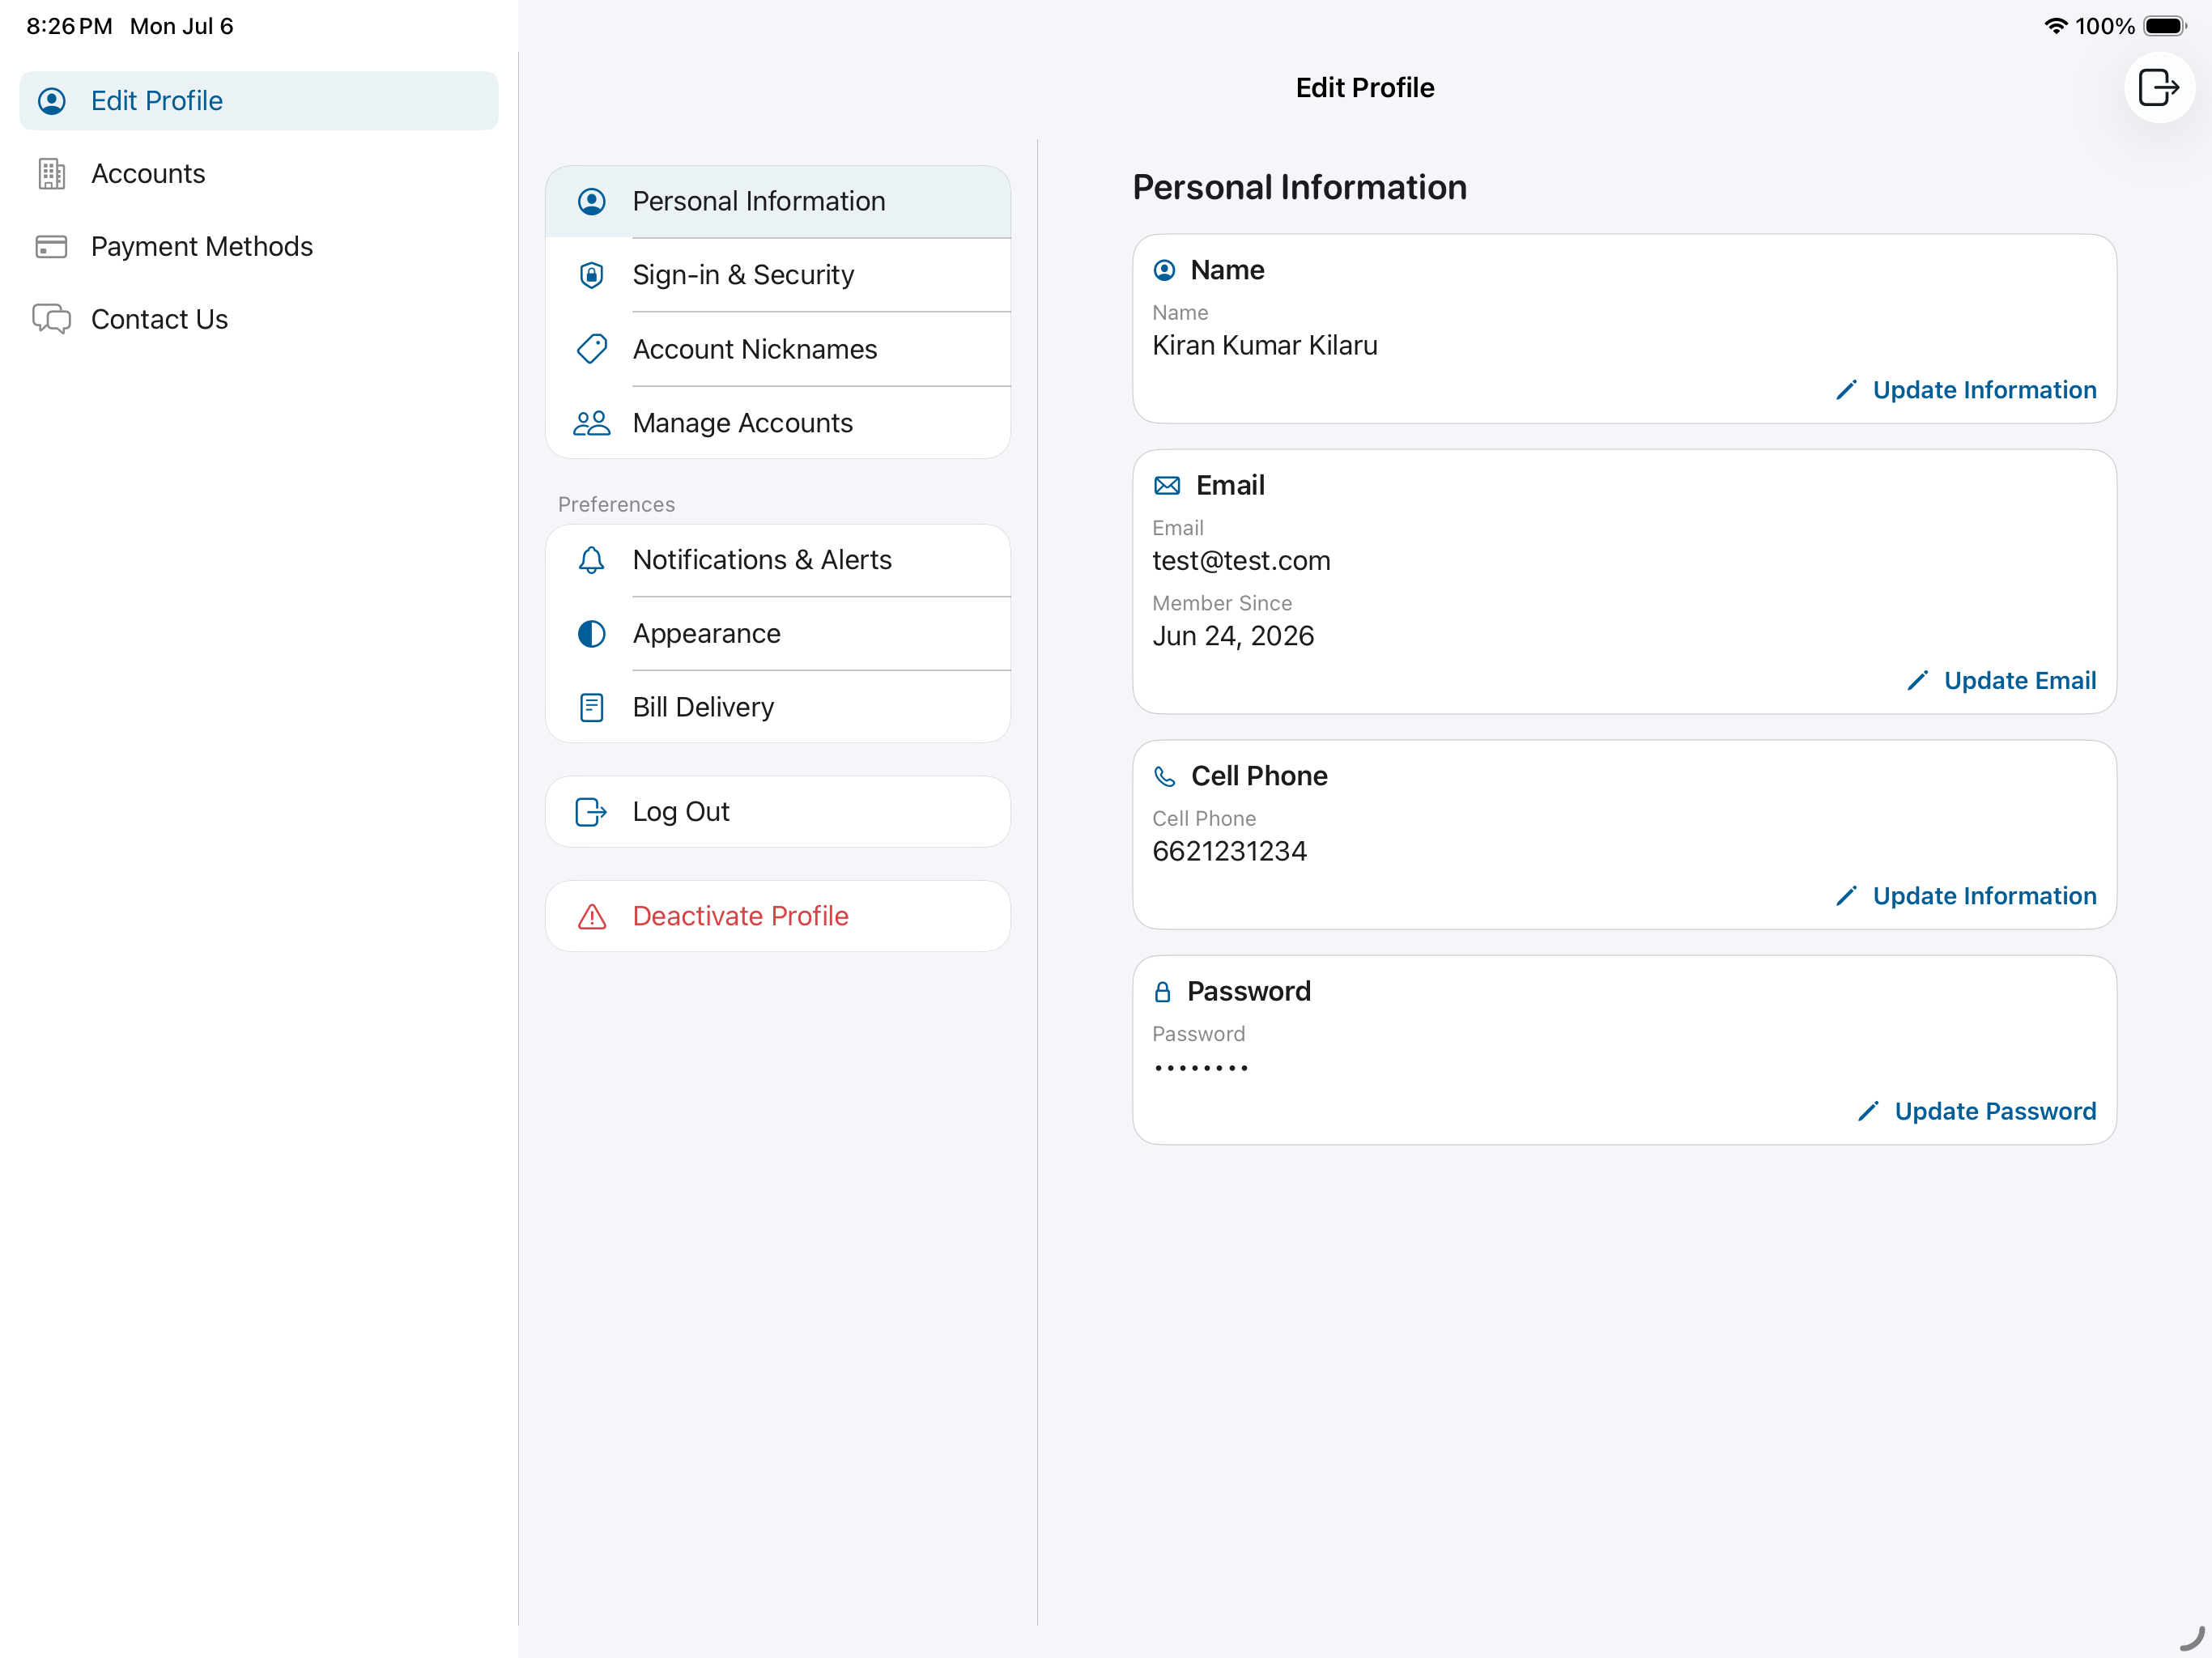The width and height of the screenshot is (2212, 1658).
Task: Click the Manage Accounts people icon
Action: coord(592,423)
